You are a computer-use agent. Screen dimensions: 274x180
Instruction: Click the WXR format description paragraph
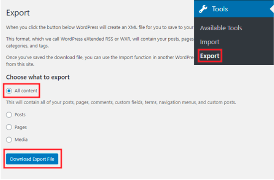pyautogui.click(x=100, y=42)
